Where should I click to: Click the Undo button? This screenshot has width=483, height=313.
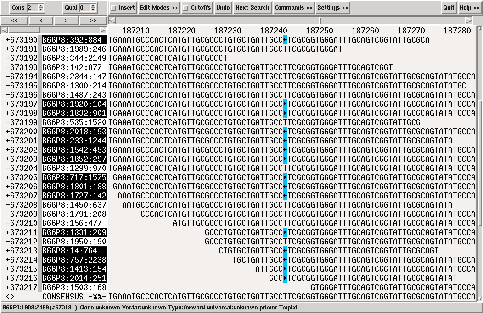pyautogui.click(x=223, y=8)
